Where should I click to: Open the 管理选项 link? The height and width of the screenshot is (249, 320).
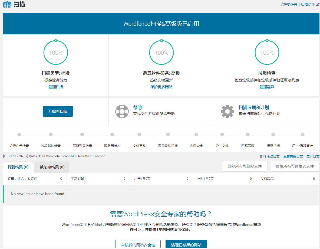[x=267, y=87]
